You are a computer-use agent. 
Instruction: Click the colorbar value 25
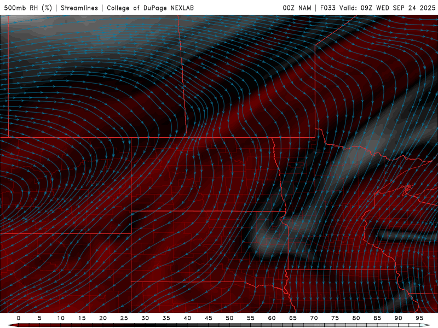pos(124,318)
